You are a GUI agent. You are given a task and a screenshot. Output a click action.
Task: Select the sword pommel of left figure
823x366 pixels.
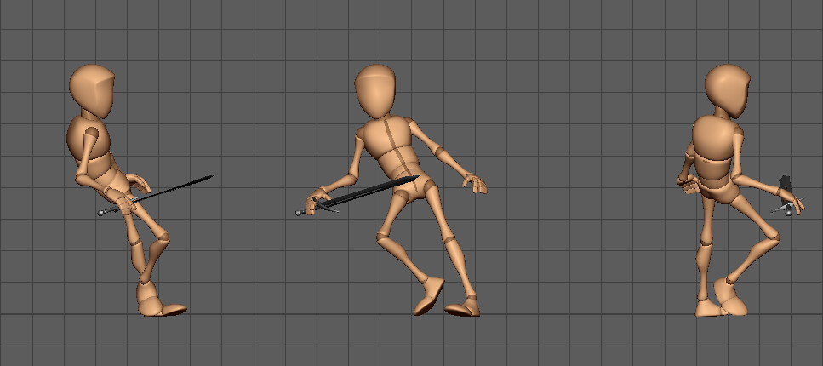100,213
